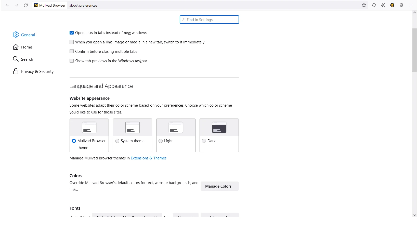Select the Mullvad Browser theme radio button
Viewport: 418px width, 231px height.
point(74,141)
